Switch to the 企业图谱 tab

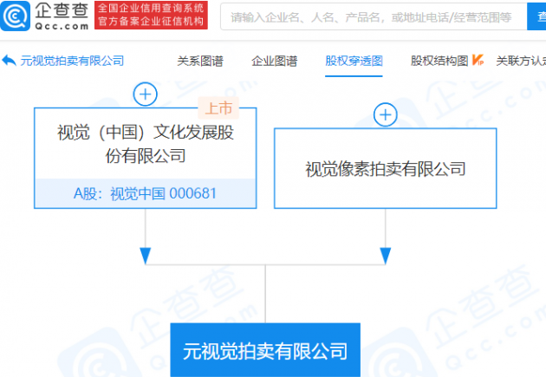point(275,62)
